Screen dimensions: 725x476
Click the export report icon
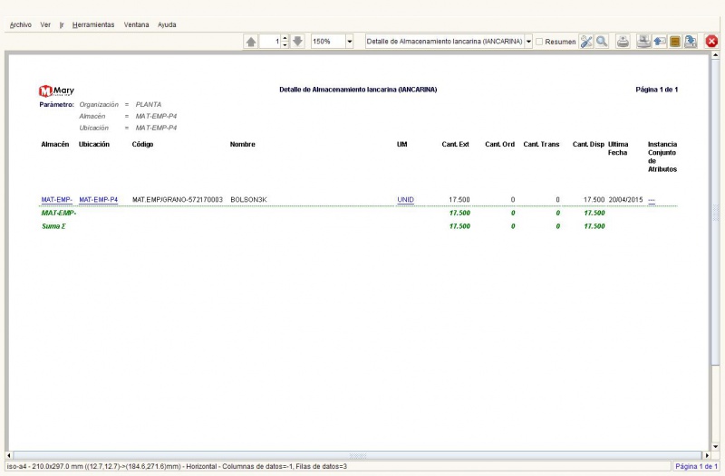click(x=691, y=42)
